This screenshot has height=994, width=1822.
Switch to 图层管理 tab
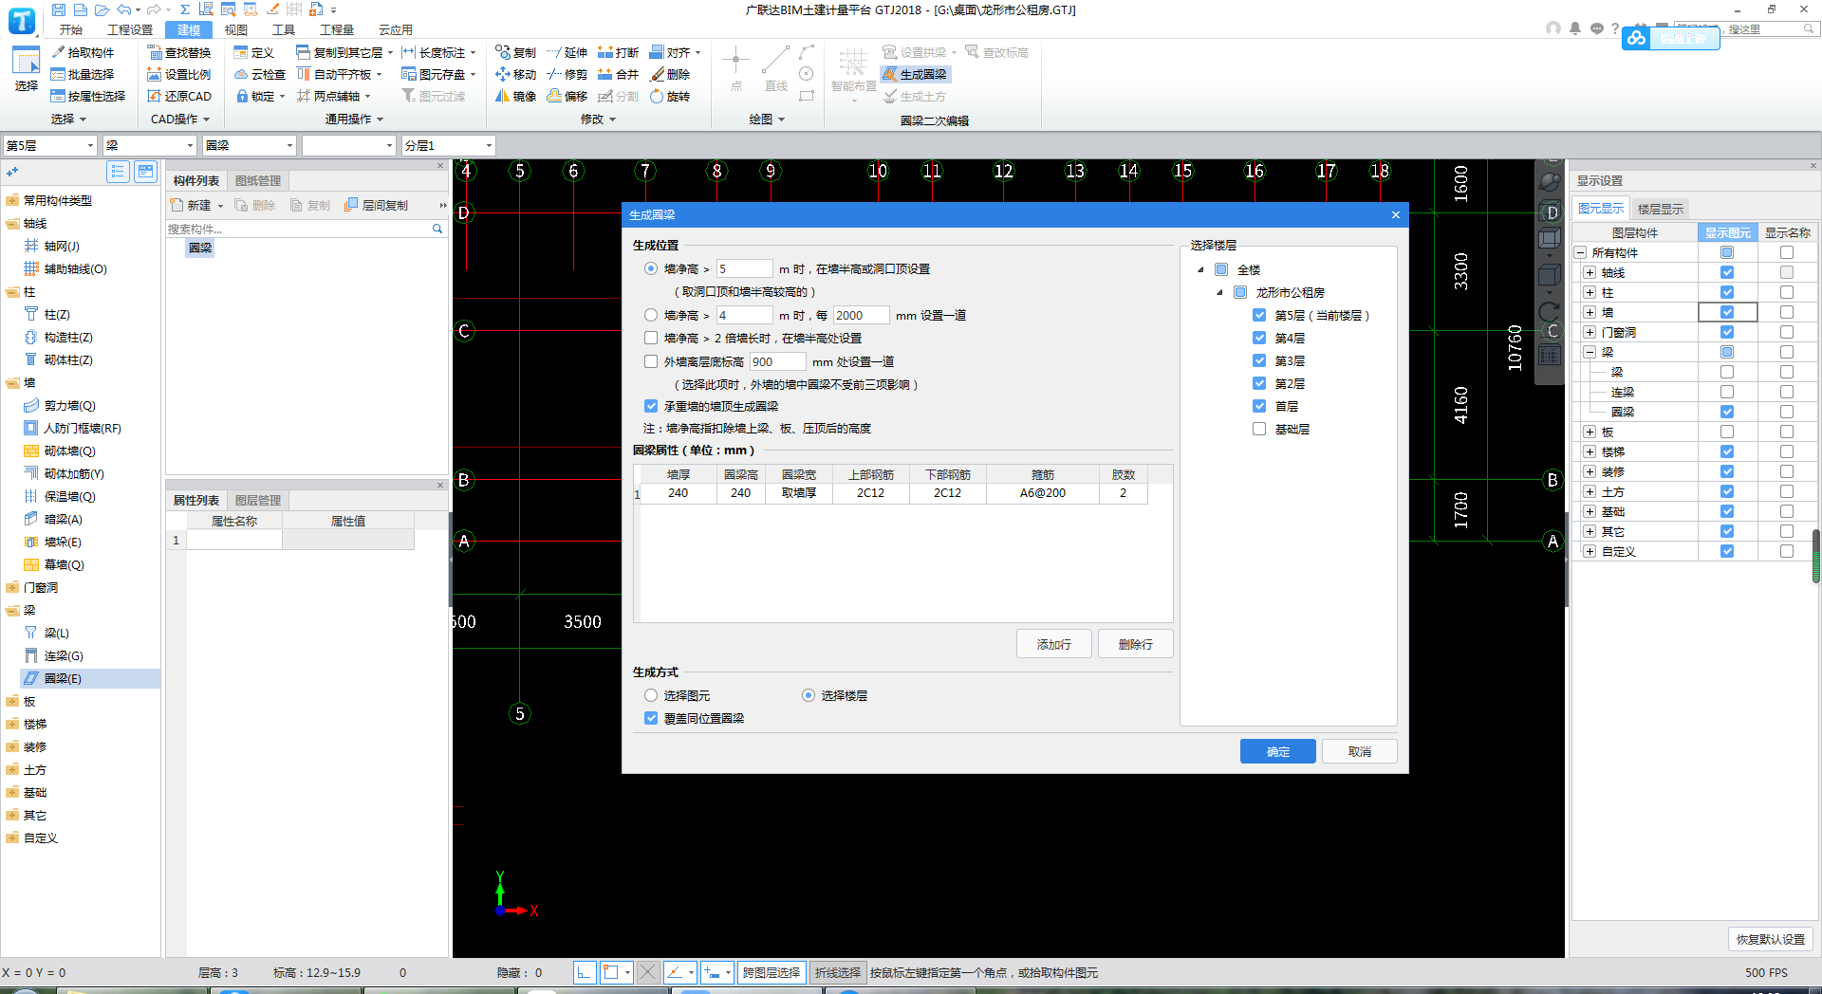click(x=258, y=500)
